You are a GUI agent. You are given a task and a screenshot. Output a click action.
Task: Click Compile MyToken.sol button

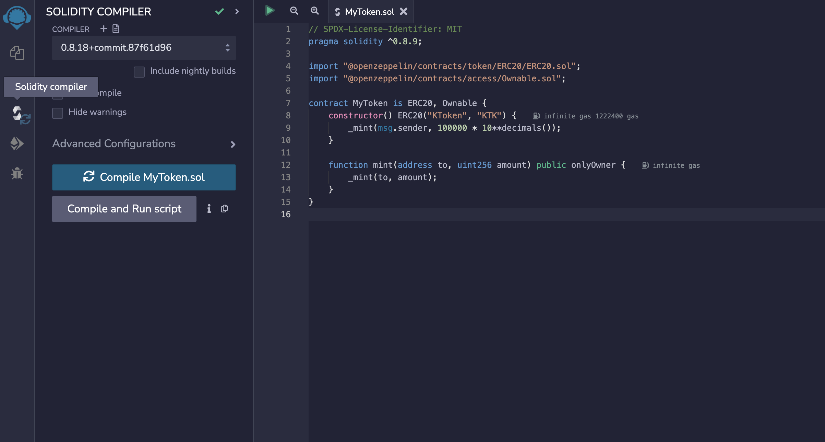tap(144, 177)
